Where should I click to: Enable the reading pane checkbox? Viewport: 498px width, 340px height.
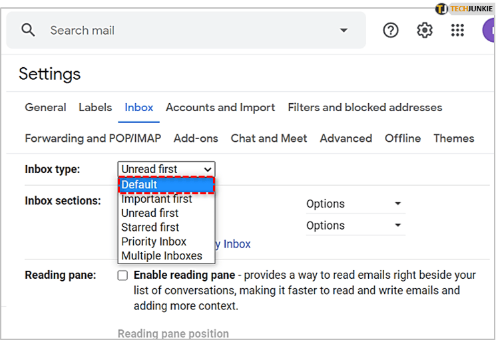pyautogui.click(x=123, y=275)
